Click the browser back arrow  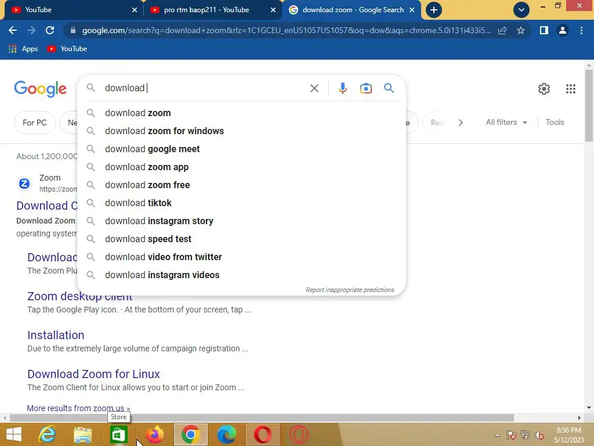point(13,30)
